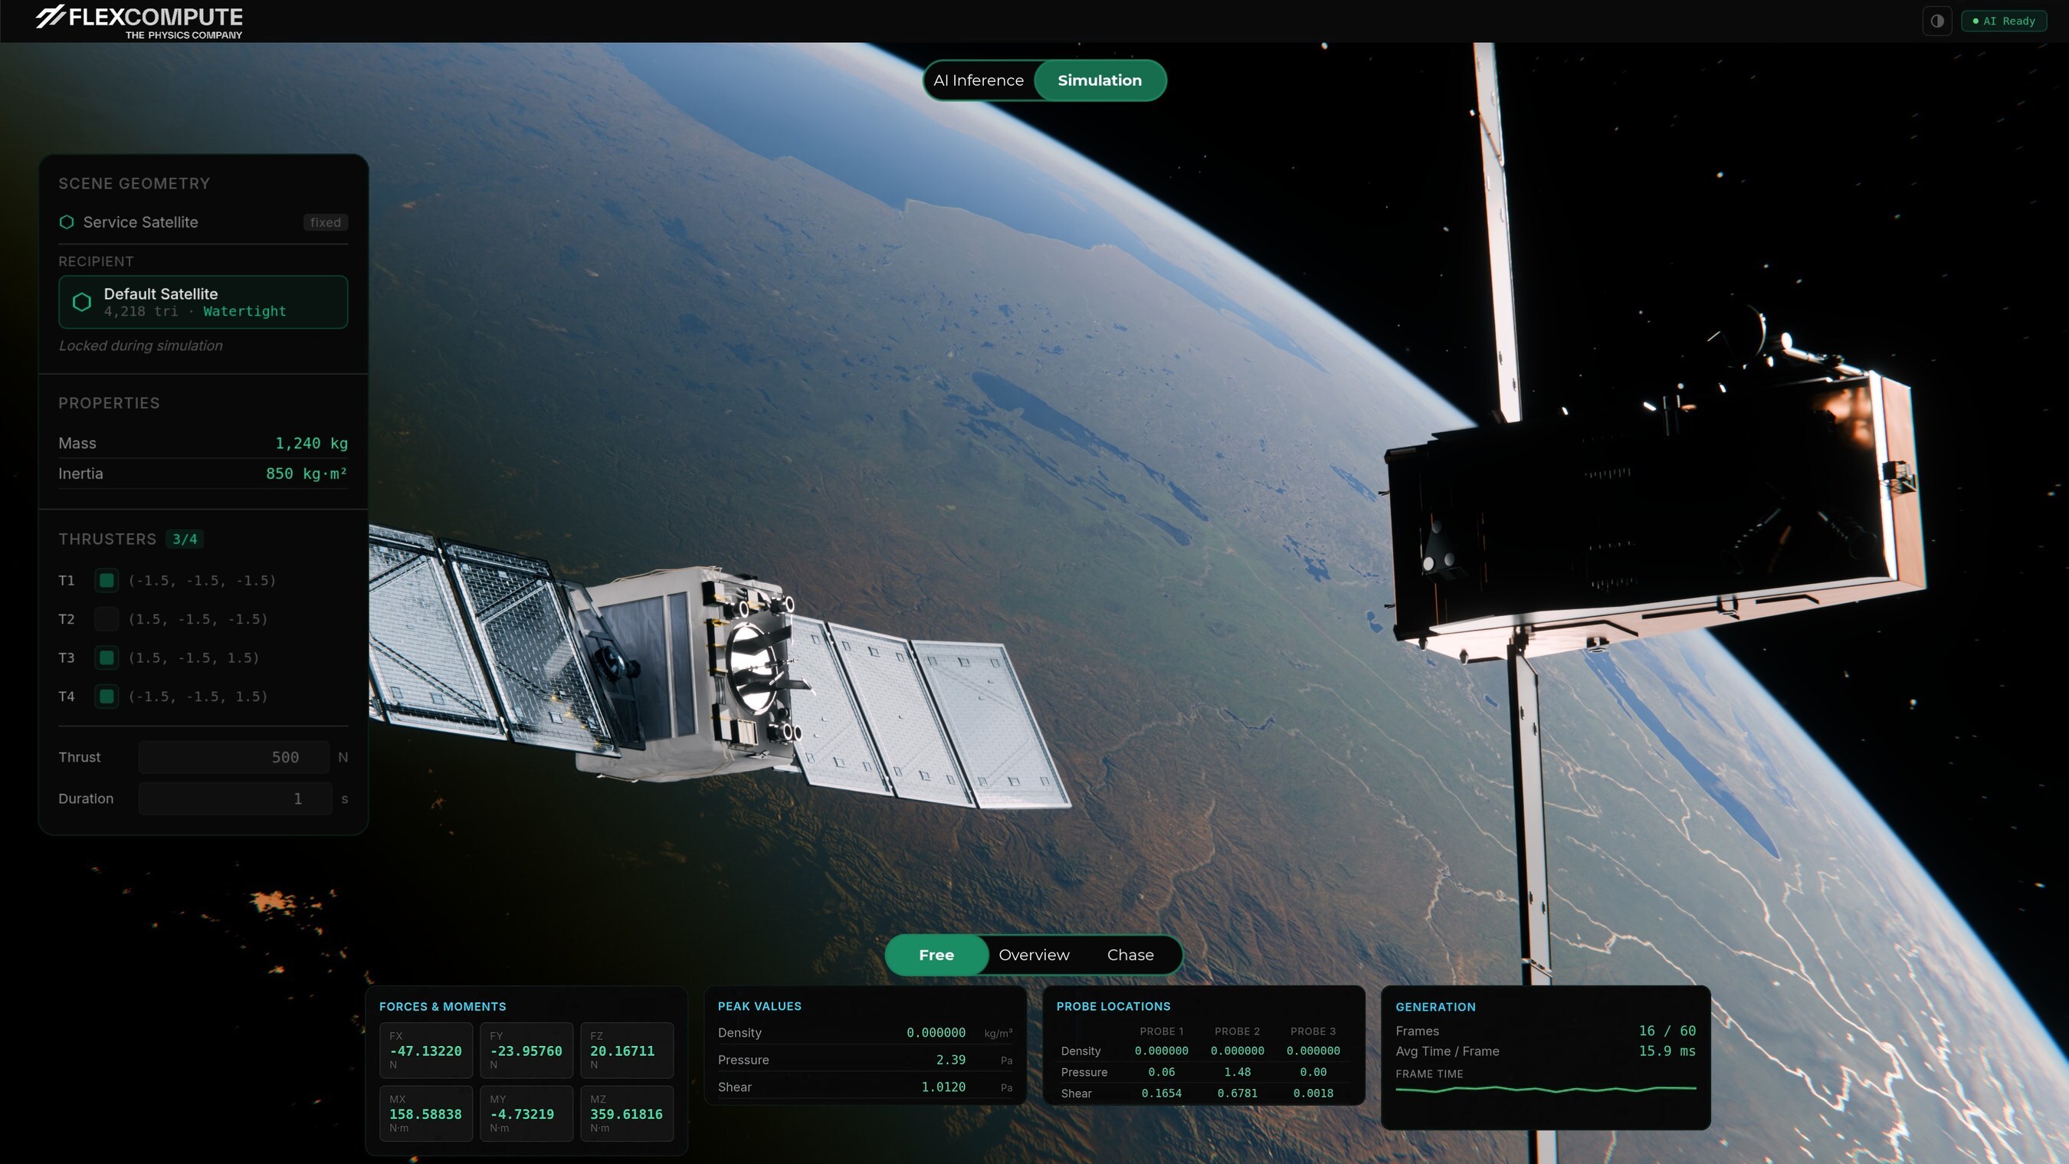Click the Duration input field

[234, 798]
